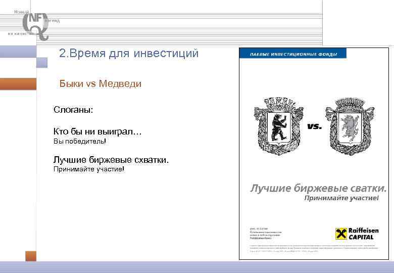Select heading 'Лучшие биржевые схватки.' on left
394x273 pixels.
[111, 160]
